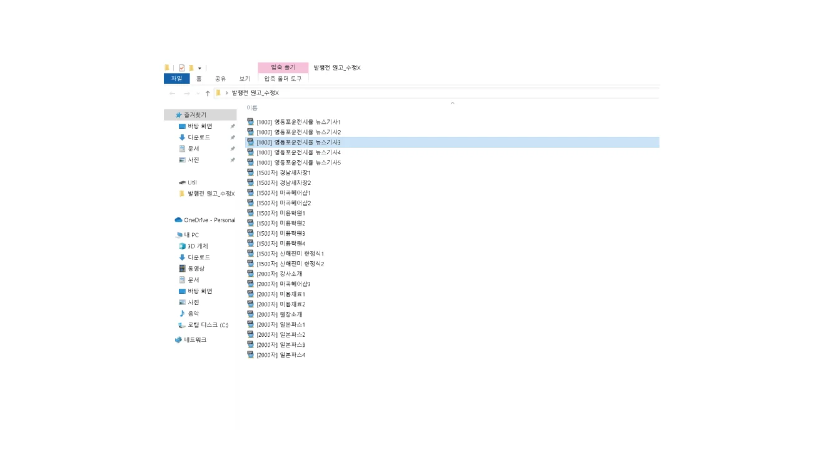823x455 pixels.
Task: Select file [1500자] 미용학원2
Action: 281,223
